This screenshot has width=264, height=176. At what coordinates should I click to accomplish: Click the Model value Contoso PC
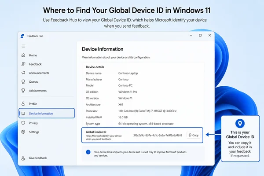tap(125, 85)
